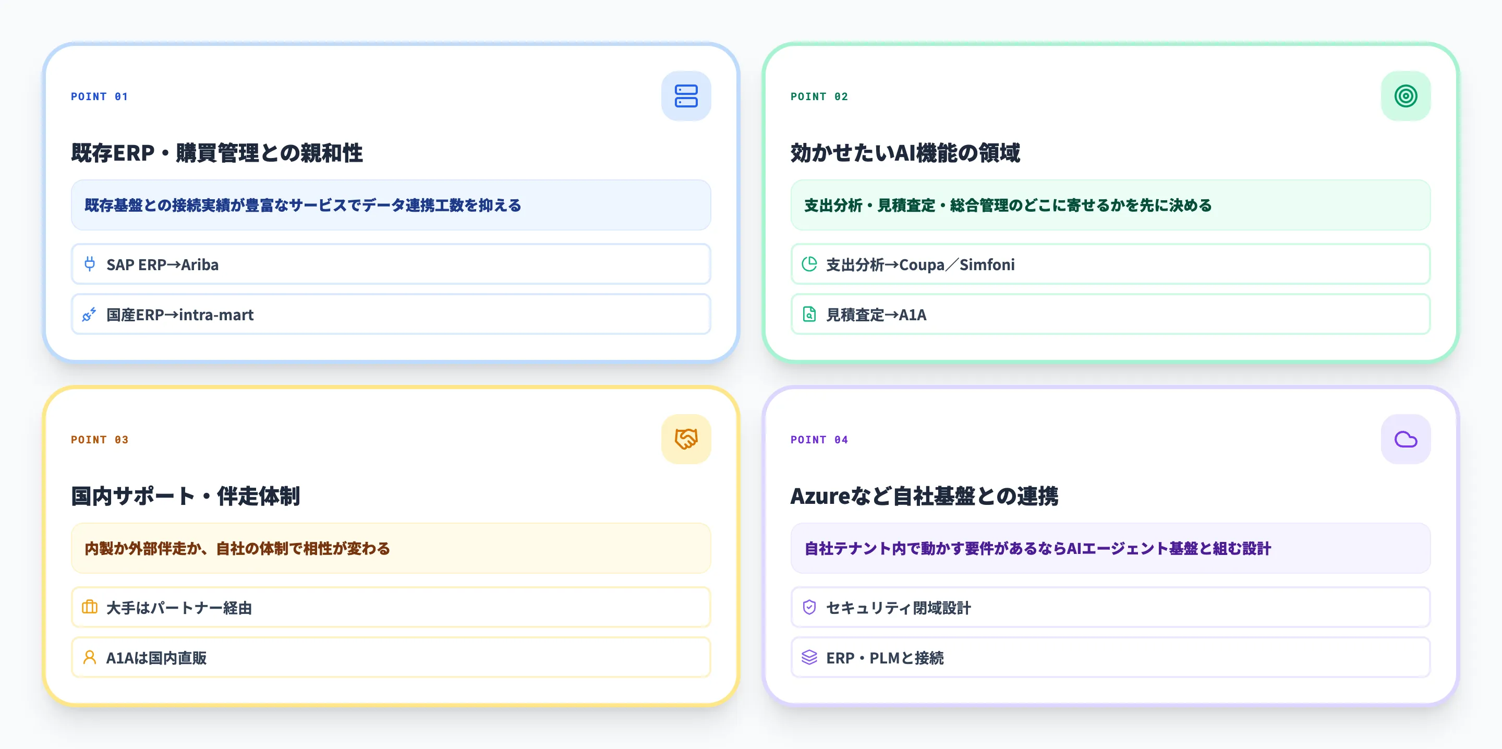Click the green summary 支出分析・見積査定・総合管理…
Viewport: 1502px width, 749px height.
pos(1110,205)
